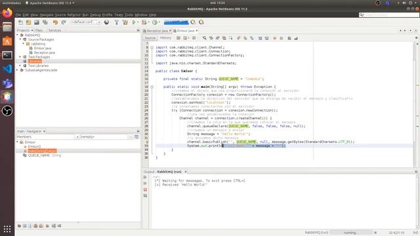The width and height of the screenshot is (420, 236).
Task: Click the red Start Macro Recording icon
Action: 274,38
